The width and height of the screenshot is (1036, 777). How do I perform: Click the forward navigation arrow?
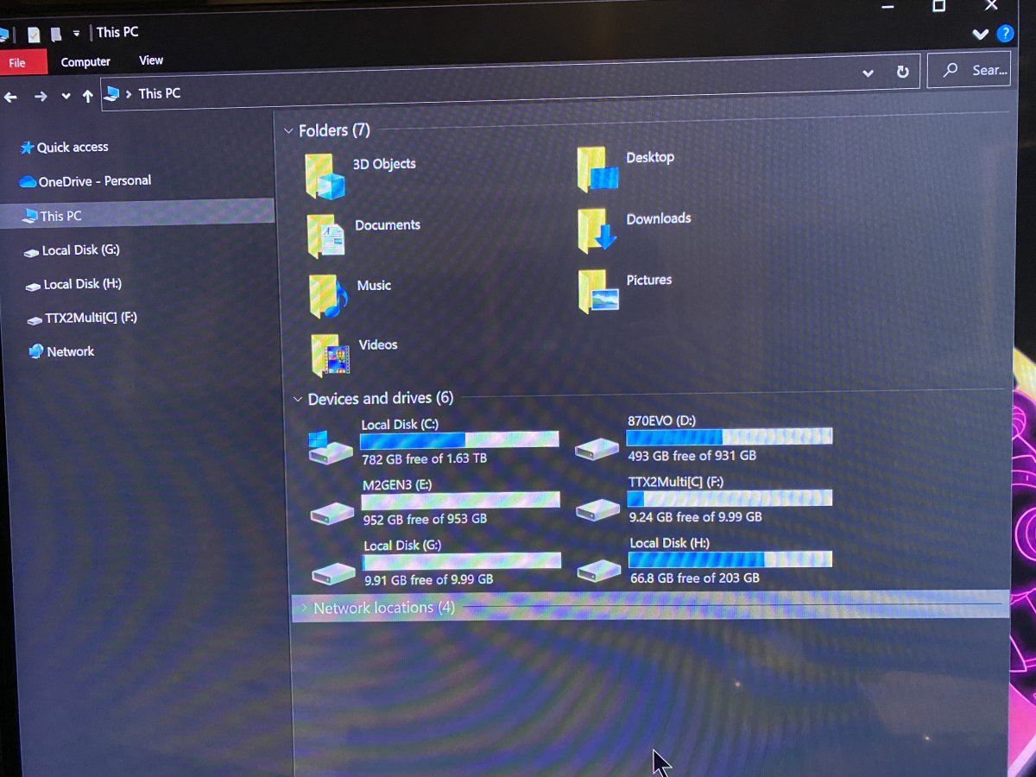coord(40,97)
